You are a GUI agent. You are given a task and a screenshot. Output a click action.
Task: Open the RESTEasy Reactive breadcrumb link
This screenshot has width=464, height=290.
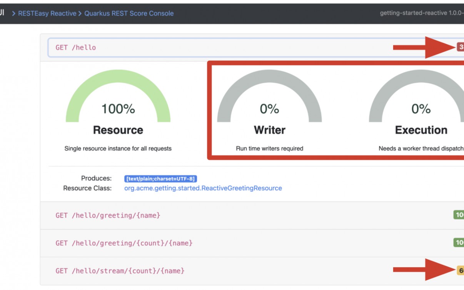47,13
